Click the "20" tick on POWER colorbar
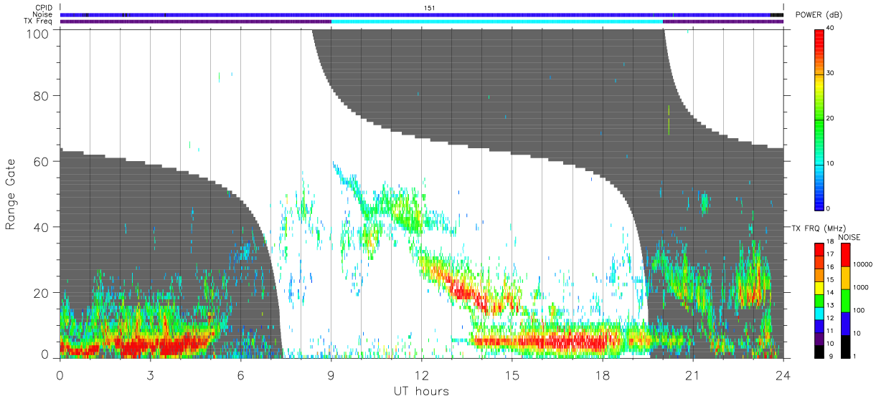Viewport: 881px width, 406px height. tap(831, 119)
